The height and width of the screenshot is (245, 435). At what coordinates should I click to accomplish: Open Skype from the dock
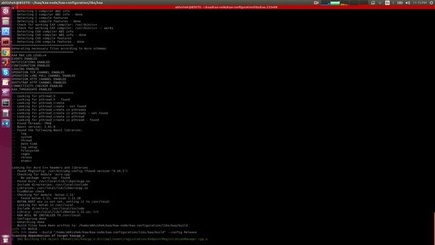click(x=5, y=73)
